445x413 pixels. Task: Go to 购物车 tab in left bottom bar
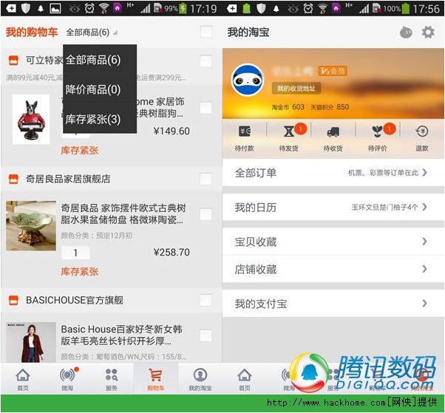point(156,379)
